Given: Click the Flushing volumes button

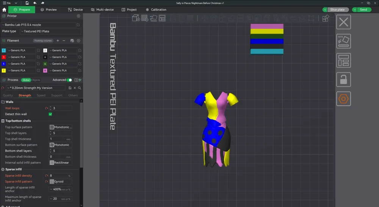Looking at the screenshot, I should tap(43, 41).
